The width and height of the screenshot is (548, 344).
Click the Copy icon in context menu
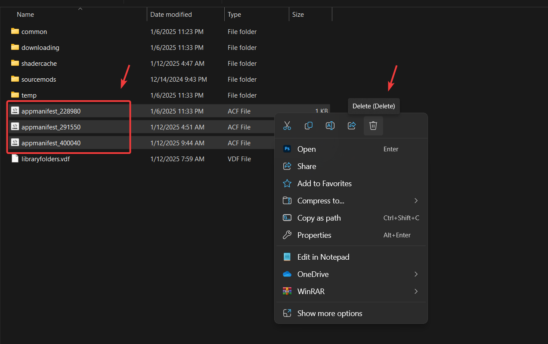pos(309,126)
